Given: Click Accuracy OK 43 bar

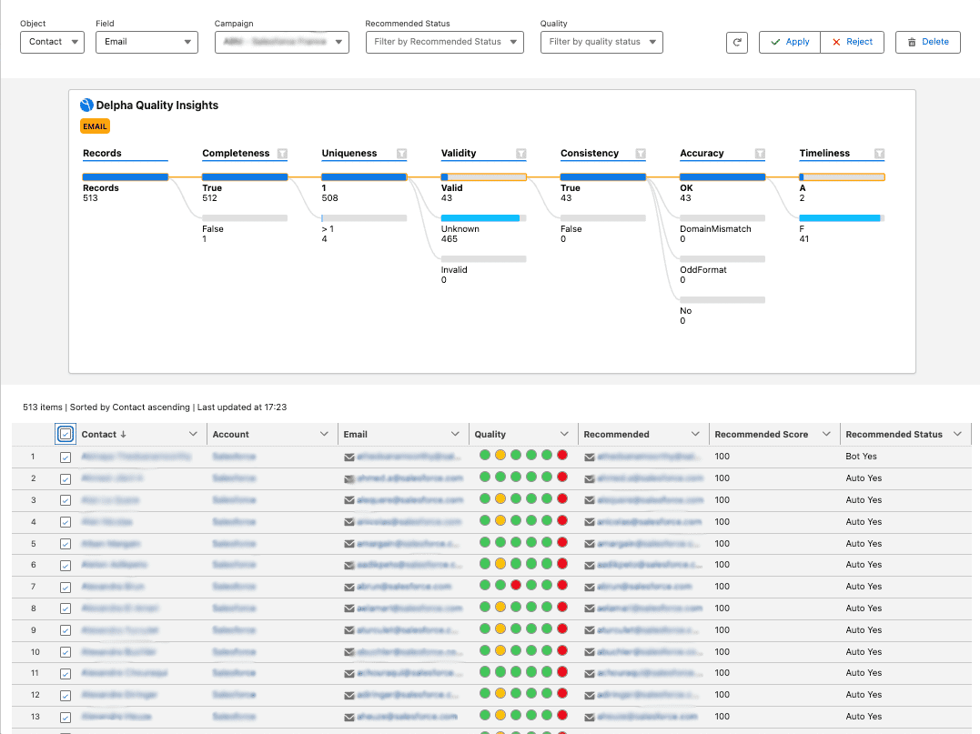Looking at the screenshot, I should [722, 177].
